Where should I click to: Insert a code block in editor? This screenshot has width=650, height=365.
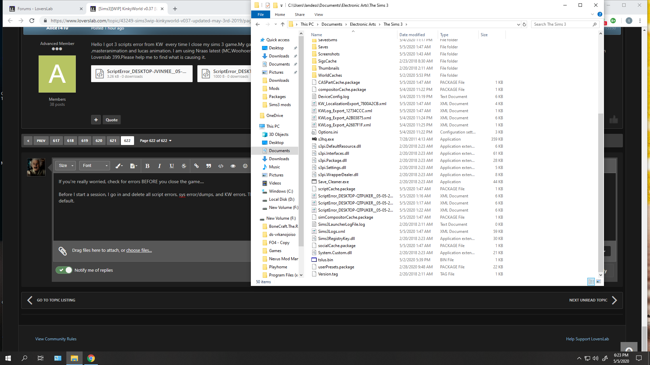[x=221, y=166]
